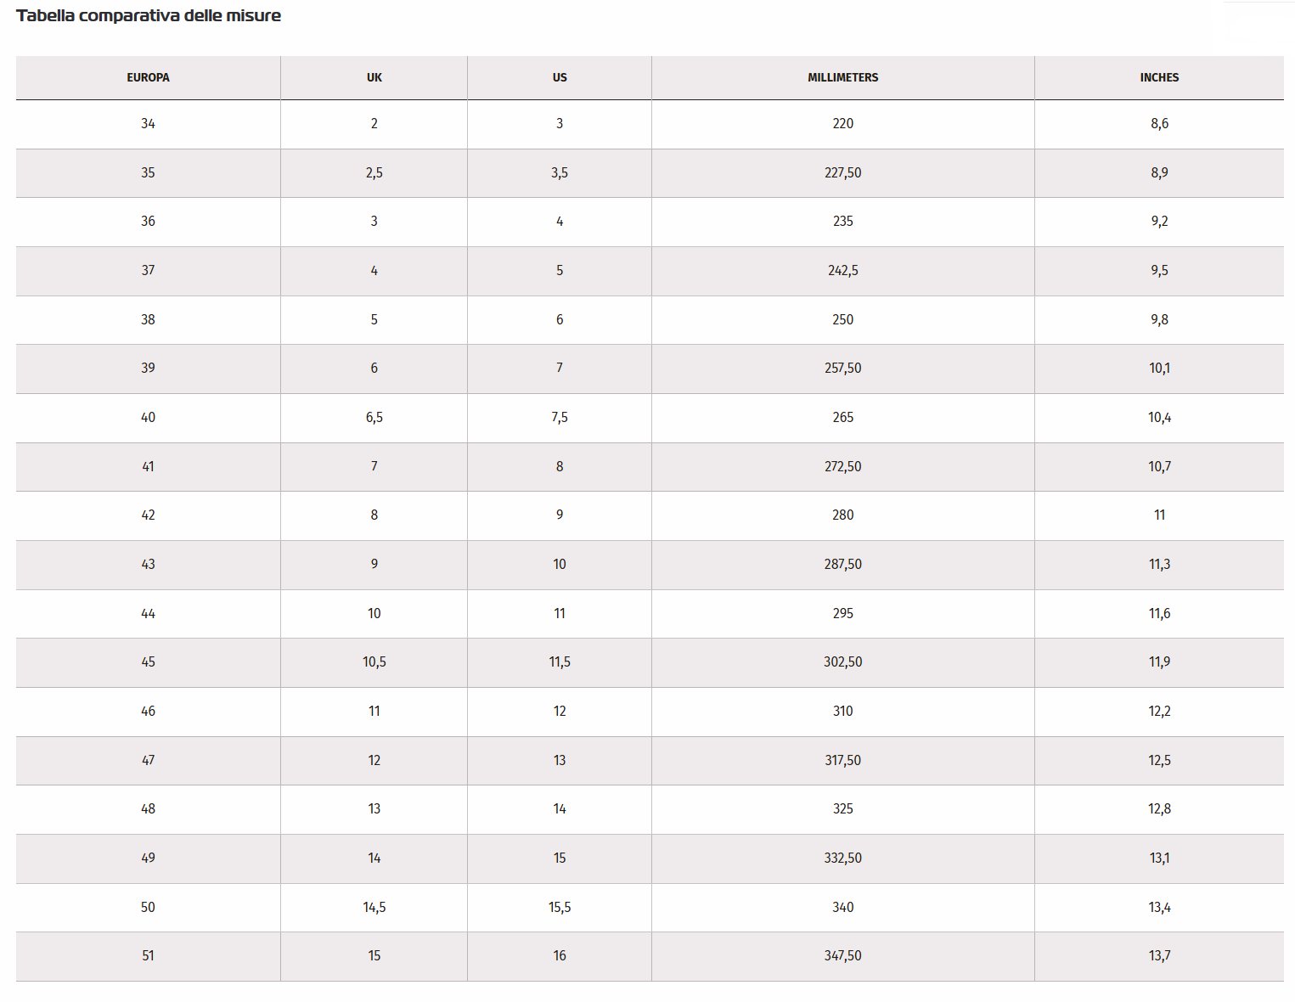Screen dimensions: 1295x1002
Task: Click the UK size 14,5 cell
Action: click(x=374, y=907)
